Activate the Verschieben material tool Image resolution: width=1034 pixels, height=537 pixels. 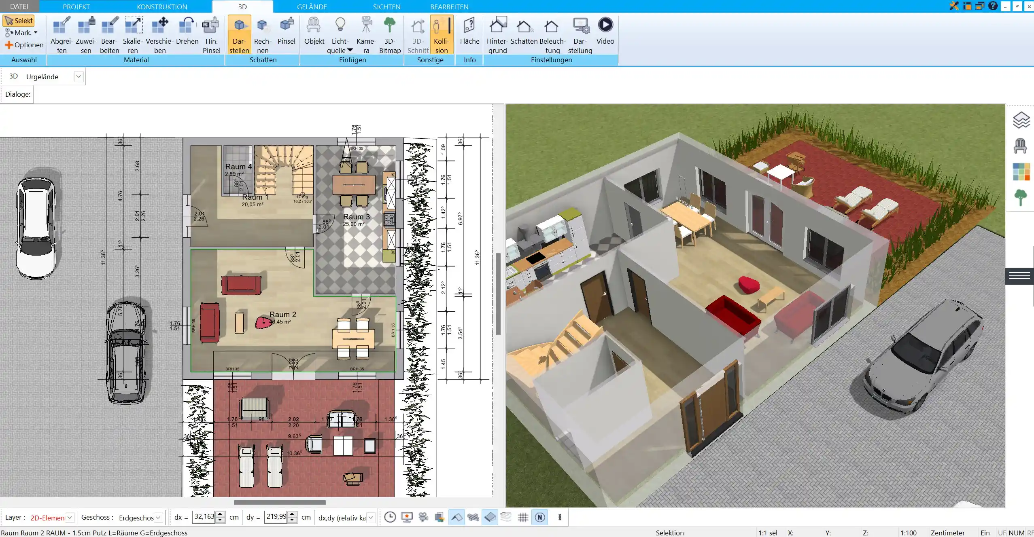(160, 35)
